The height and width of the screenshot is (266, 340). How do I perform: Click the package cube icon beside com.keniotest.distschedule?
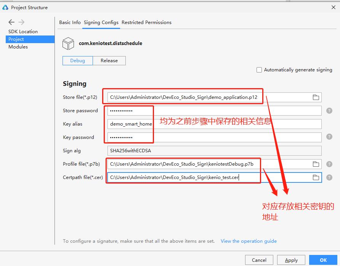coord(68,44)
